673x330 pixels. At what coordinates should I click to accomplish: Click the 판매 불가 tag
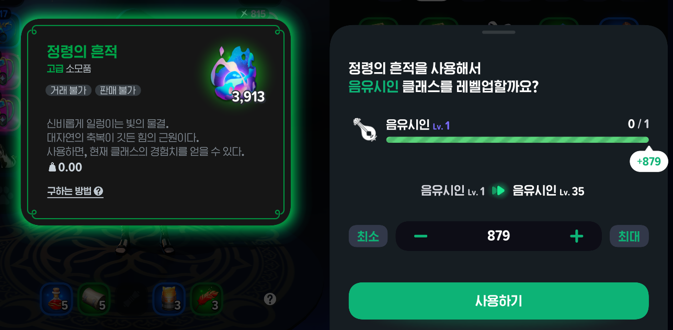(x=118, y=90)
